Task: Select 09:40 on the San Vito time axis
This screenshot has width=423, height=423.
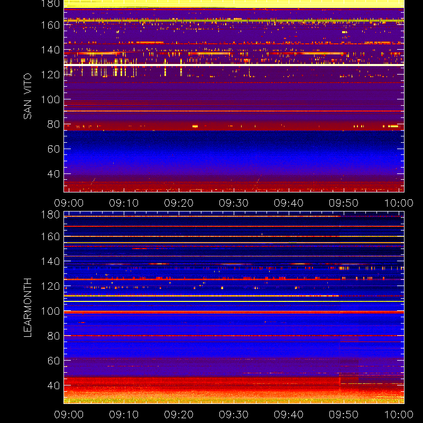Action: [x=289, y=203]
